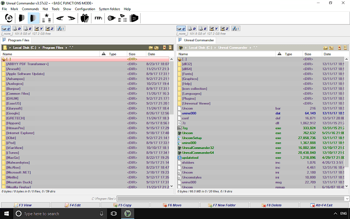This screenshot has width=350, height=219.
Task: Open the Windows Start menu
Action: click(7, 214)
